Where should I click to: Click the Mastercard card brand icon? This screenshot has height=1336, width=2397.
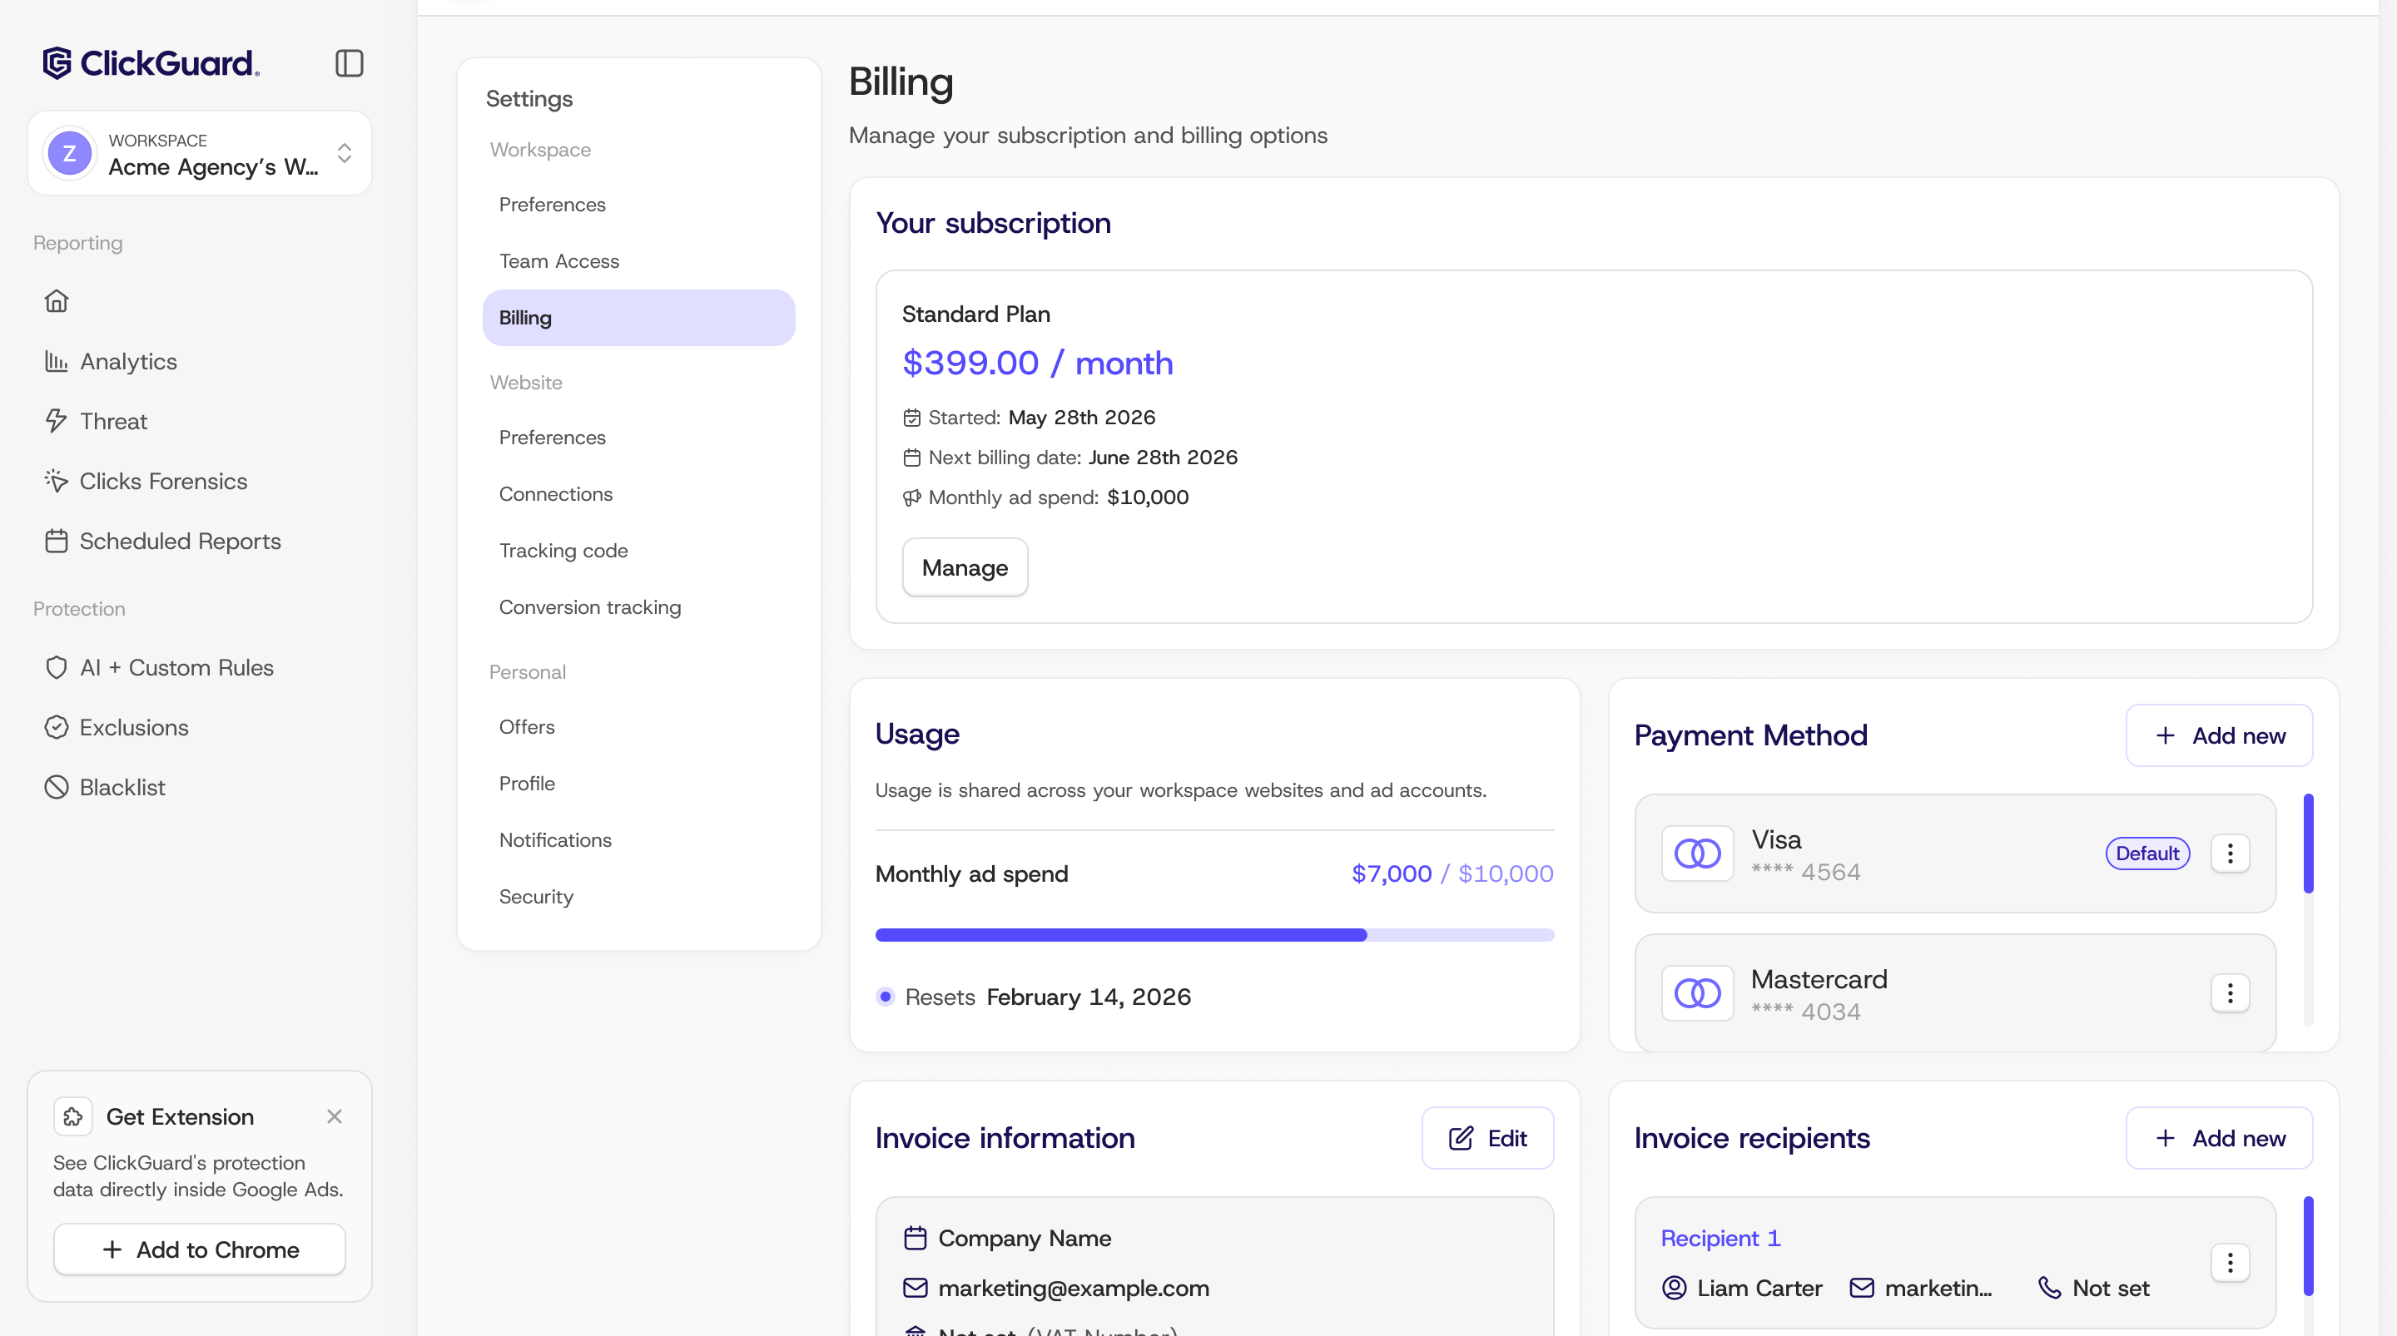1697,992
